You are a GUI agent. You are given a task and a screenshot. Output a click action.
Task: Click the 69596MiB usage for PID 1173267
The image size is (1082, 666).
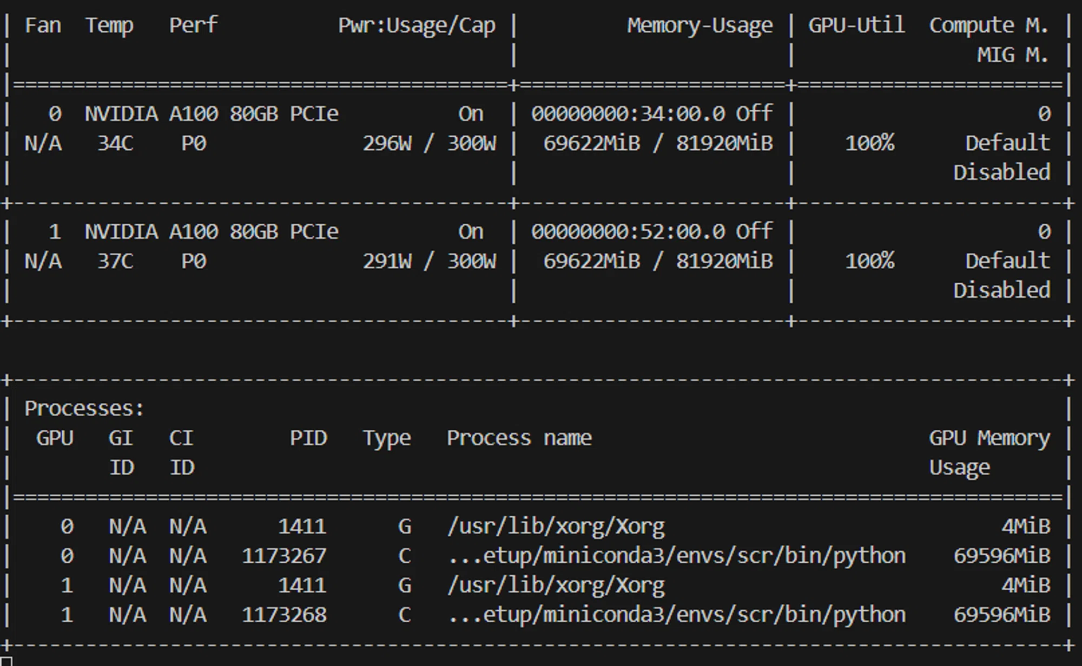click(1002, 556)
